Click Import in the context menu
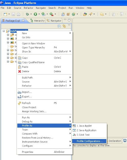Screen dimensions: 127x160 coord(45,92)
